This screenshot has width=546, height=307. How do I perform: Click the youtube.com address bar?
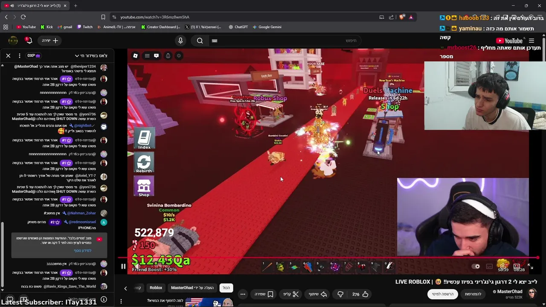245,17
